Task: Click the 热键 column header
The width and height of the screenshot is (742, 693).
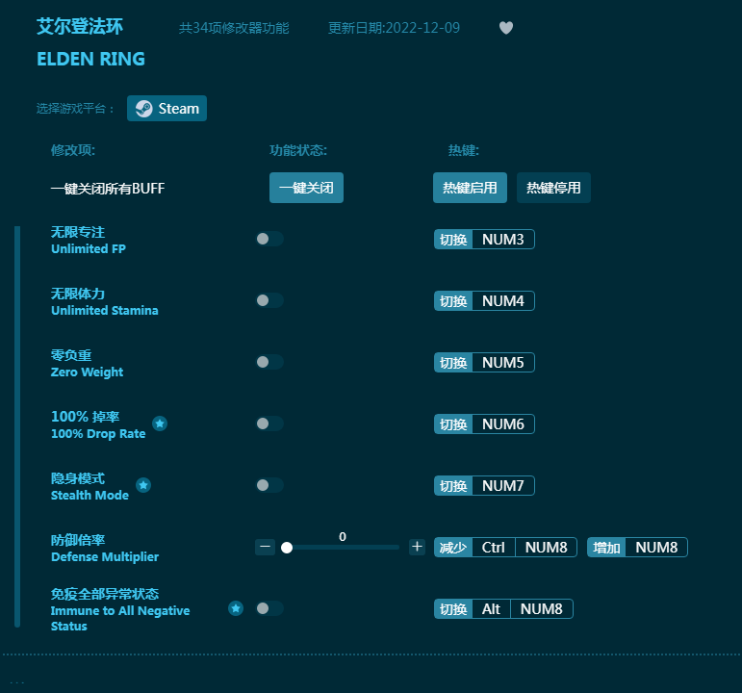Action: (x=463, y=150)
